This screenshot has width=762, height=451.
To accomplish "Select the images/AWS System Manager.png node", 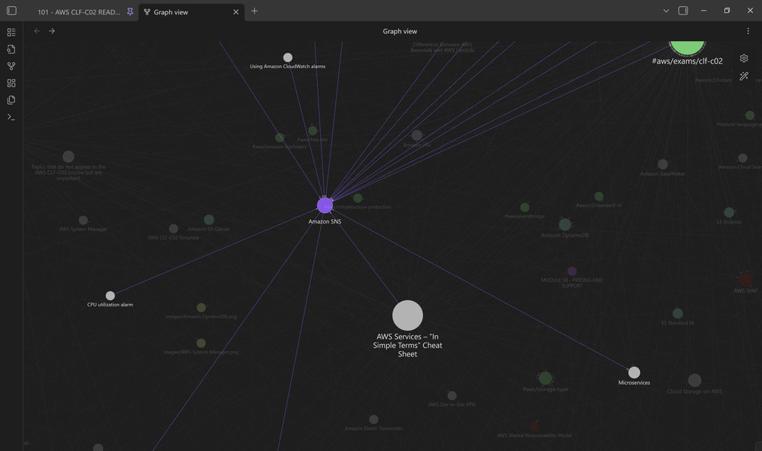I will tap(201, 343).
